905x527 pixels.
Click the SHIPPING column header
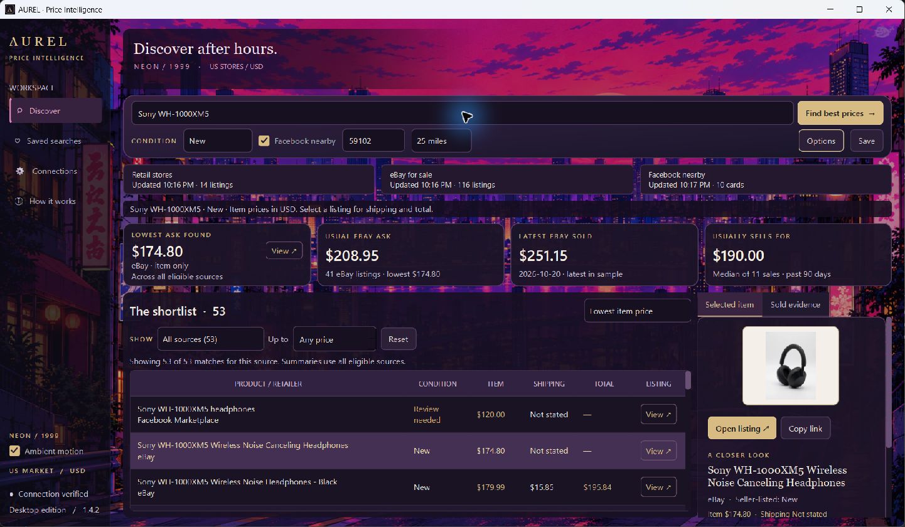click(549, 383)
